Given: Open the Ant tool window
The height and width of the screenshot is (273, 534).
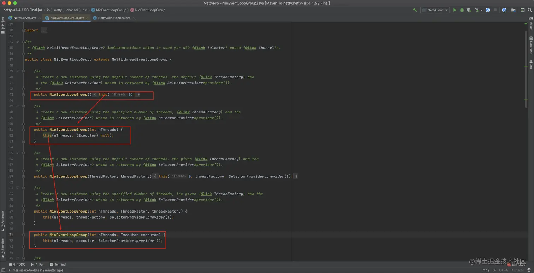Looking at the screenshot, I should (531, 64).
